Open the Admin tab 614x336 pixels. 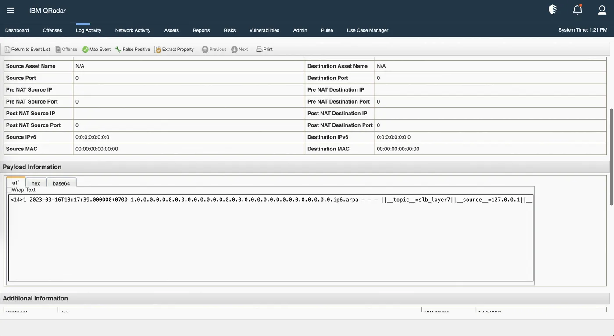[x=300, y=30]
